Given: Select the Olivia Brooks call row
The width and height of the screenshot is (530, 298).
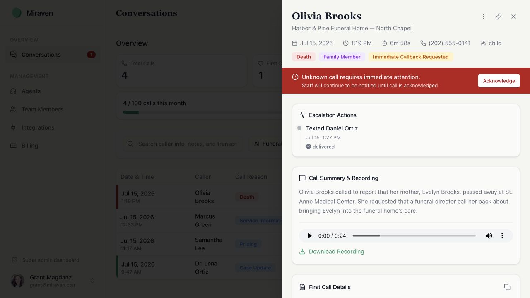Looking at the screenshot, I should 199,197.
